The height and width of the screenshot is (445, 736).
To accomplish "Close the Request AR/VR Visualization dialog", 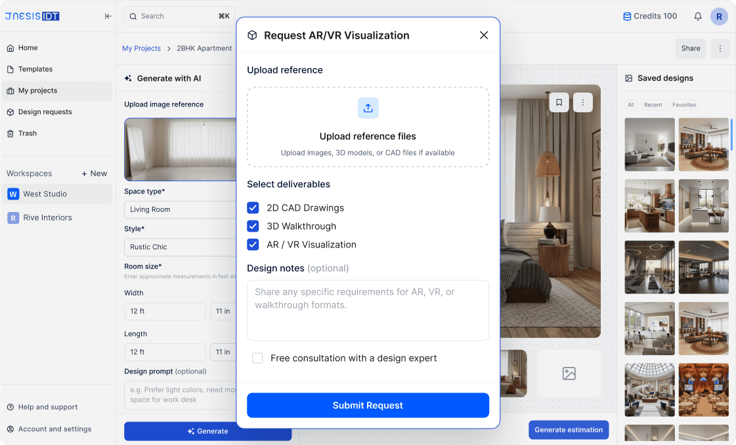I will (x=484, y=35).
